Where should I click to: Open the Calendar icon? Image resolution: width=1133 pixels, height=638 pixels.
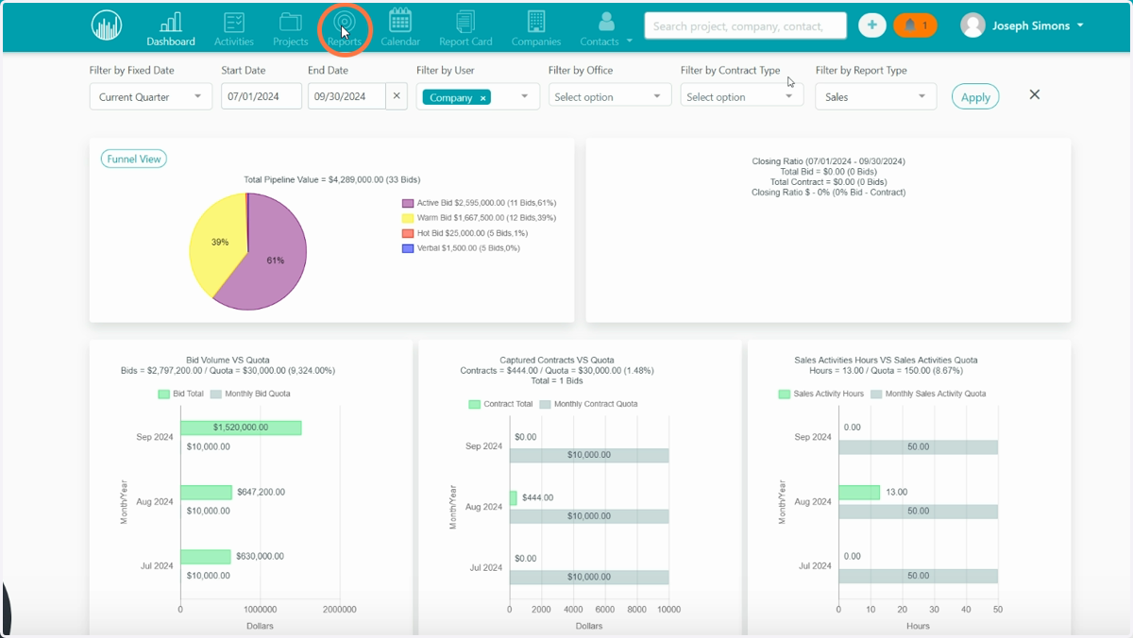[400, 21]
